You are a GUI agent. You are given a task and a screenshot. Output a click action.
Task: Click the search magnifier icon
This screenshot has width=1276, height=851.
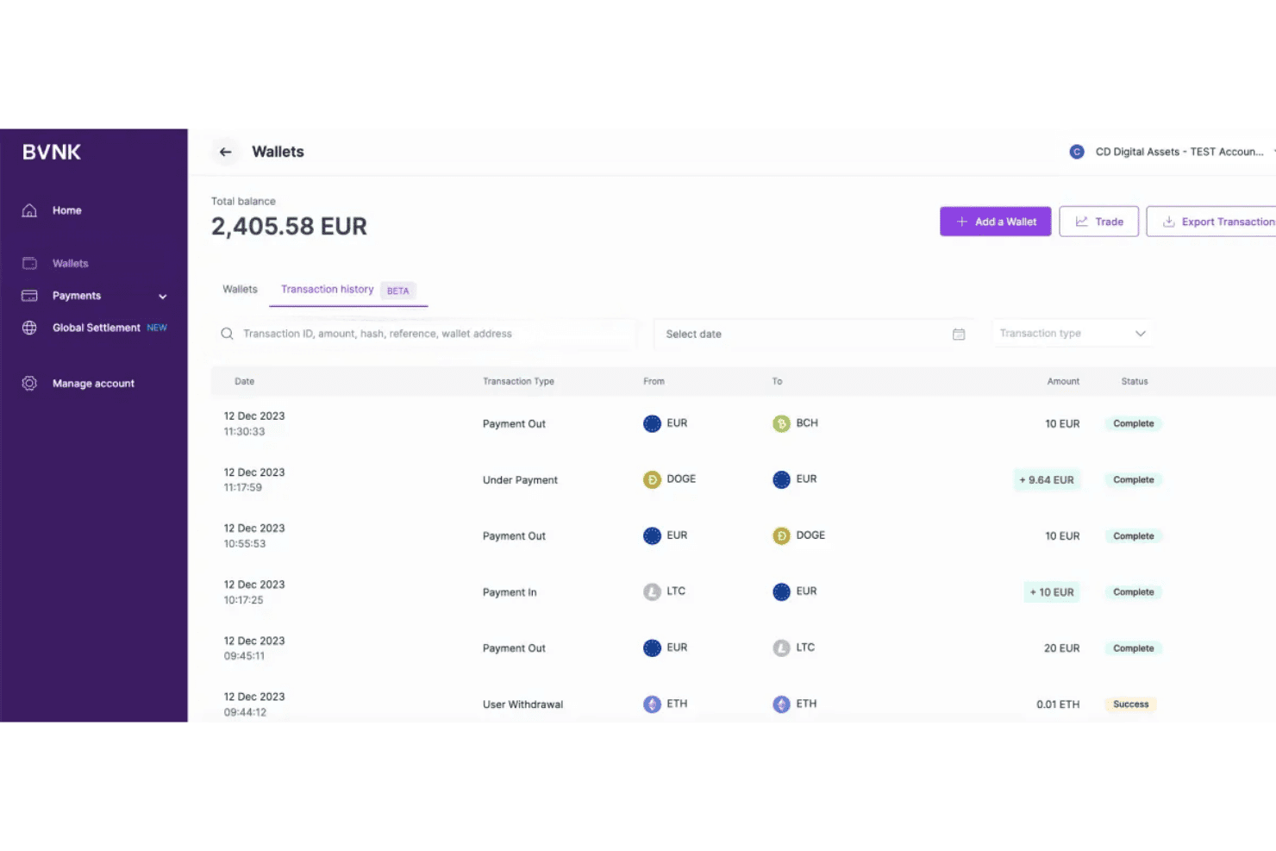tap(227, 334)
